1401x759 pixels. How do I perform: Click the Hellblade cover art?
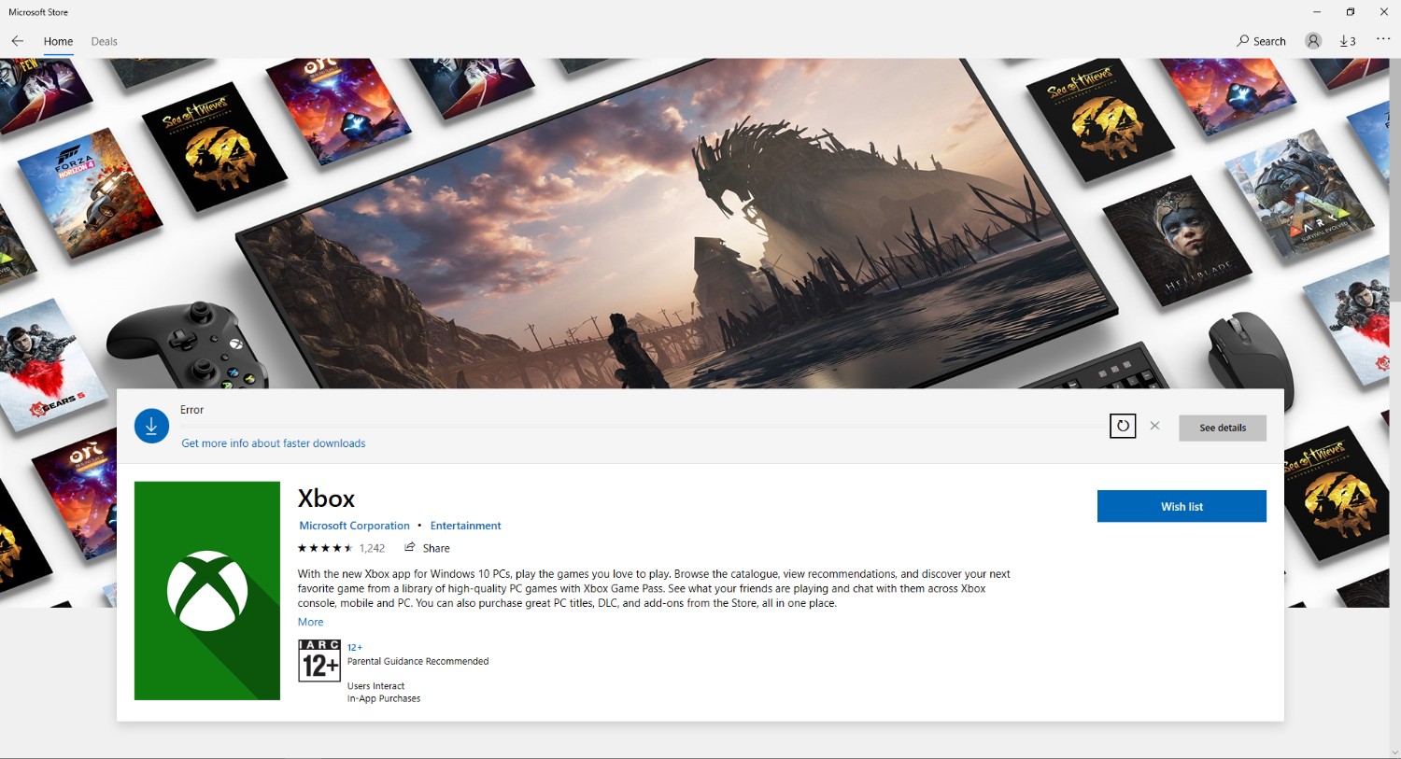tap(1177, 241)
